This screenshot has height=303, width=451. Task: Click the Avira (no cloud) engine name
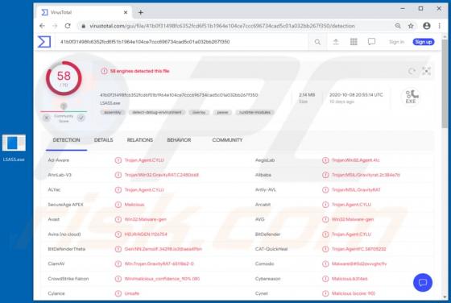64,235
